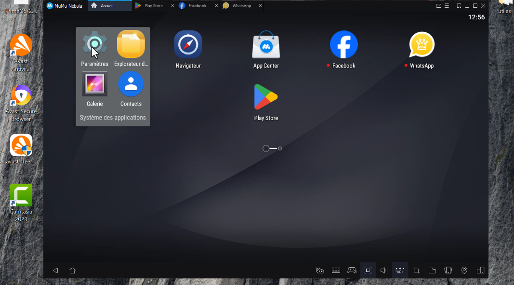Close the Play Store tab
The width and height of the screenshot is (514, 285).
(x=172, y=6)
